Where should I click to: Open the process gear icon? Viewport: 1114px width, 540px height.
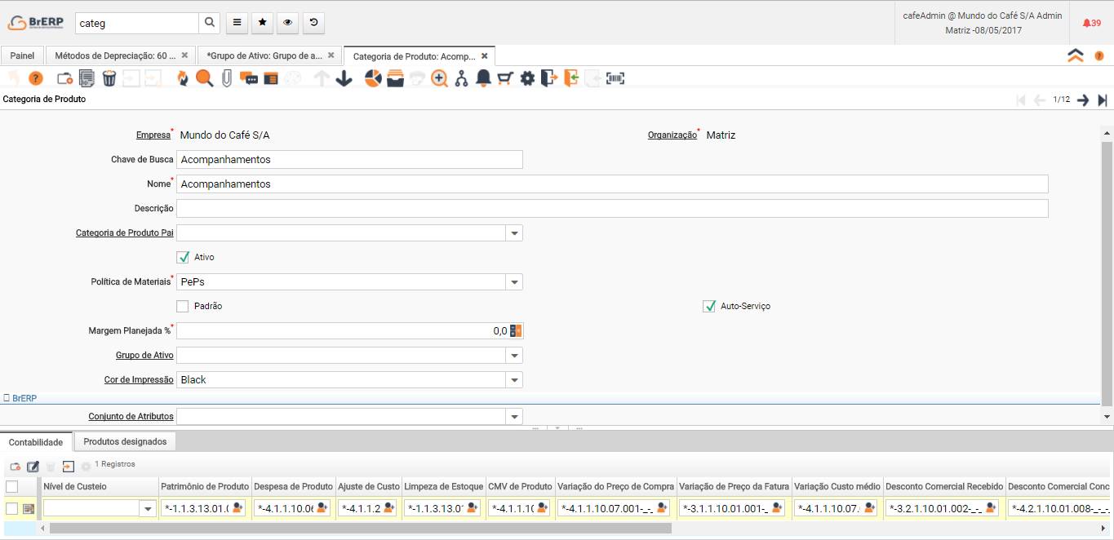point(527,78)
